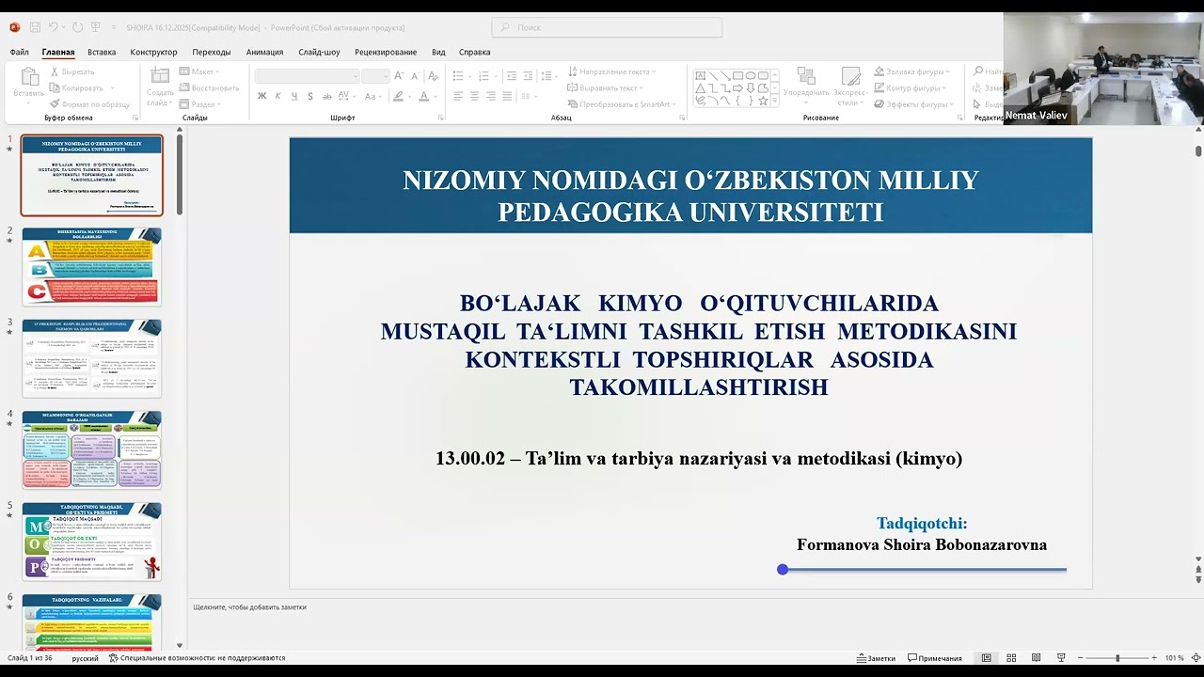
Task: Click the Поиск search field
Action: (607, 27)
